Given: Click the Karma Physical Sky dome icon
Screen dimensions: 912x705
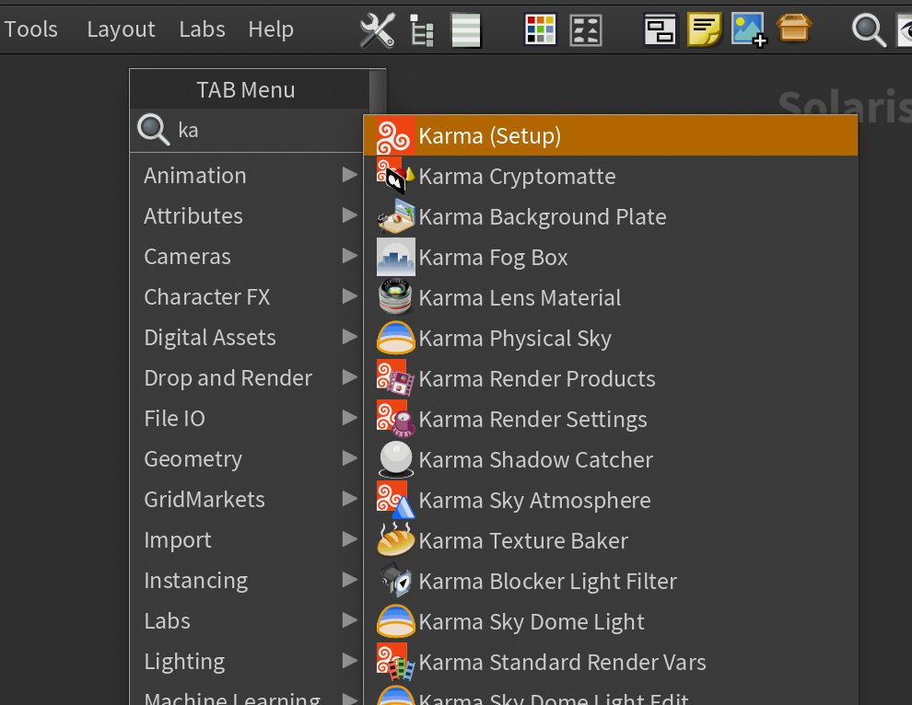Looking at the screenshot, I should click(x=395, y=338).
